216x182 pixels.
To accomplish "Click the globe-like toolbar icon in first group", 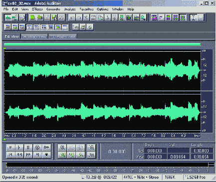I will coord(22,17).
